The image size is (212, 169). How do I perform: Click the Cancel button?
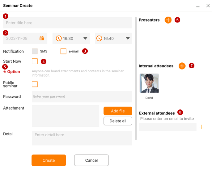[x=91, y=160]
